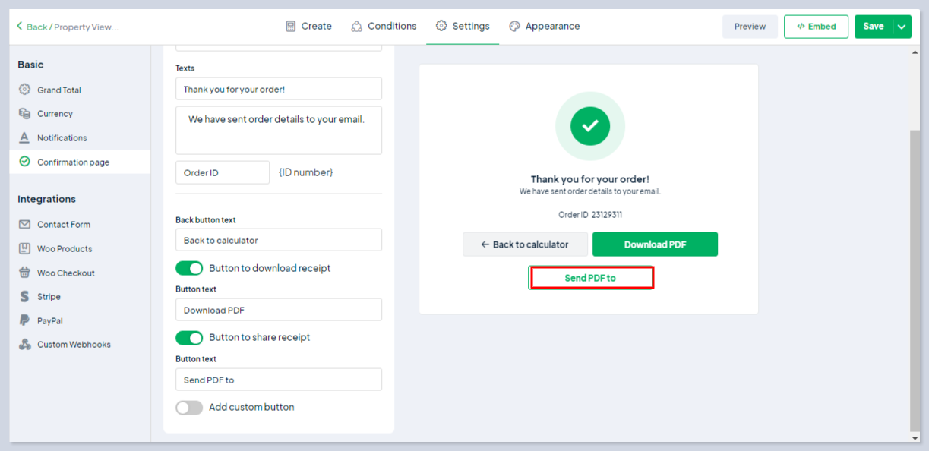929x451 pixels.
Task: Open Contact Form envelope icon
Action: click(24, 225)
